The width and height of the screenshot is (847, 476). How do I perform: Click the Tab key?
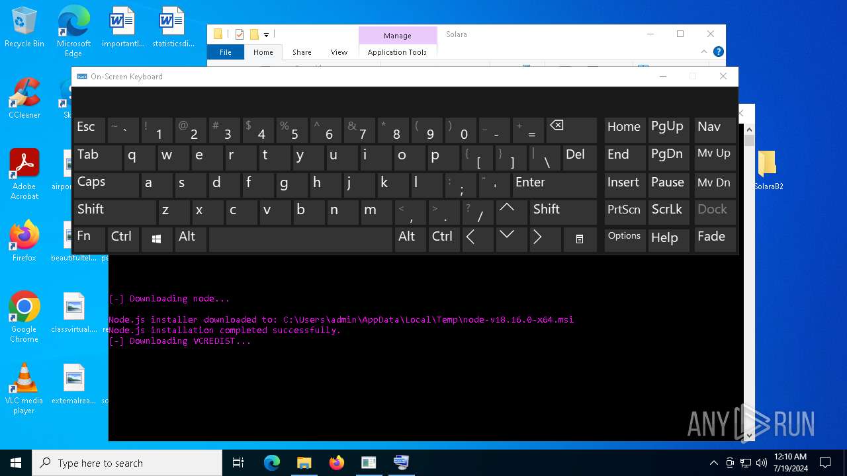pos(97,158)
